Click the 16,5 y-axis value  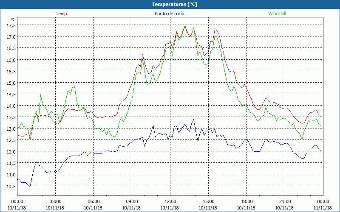tap(11, 48)
